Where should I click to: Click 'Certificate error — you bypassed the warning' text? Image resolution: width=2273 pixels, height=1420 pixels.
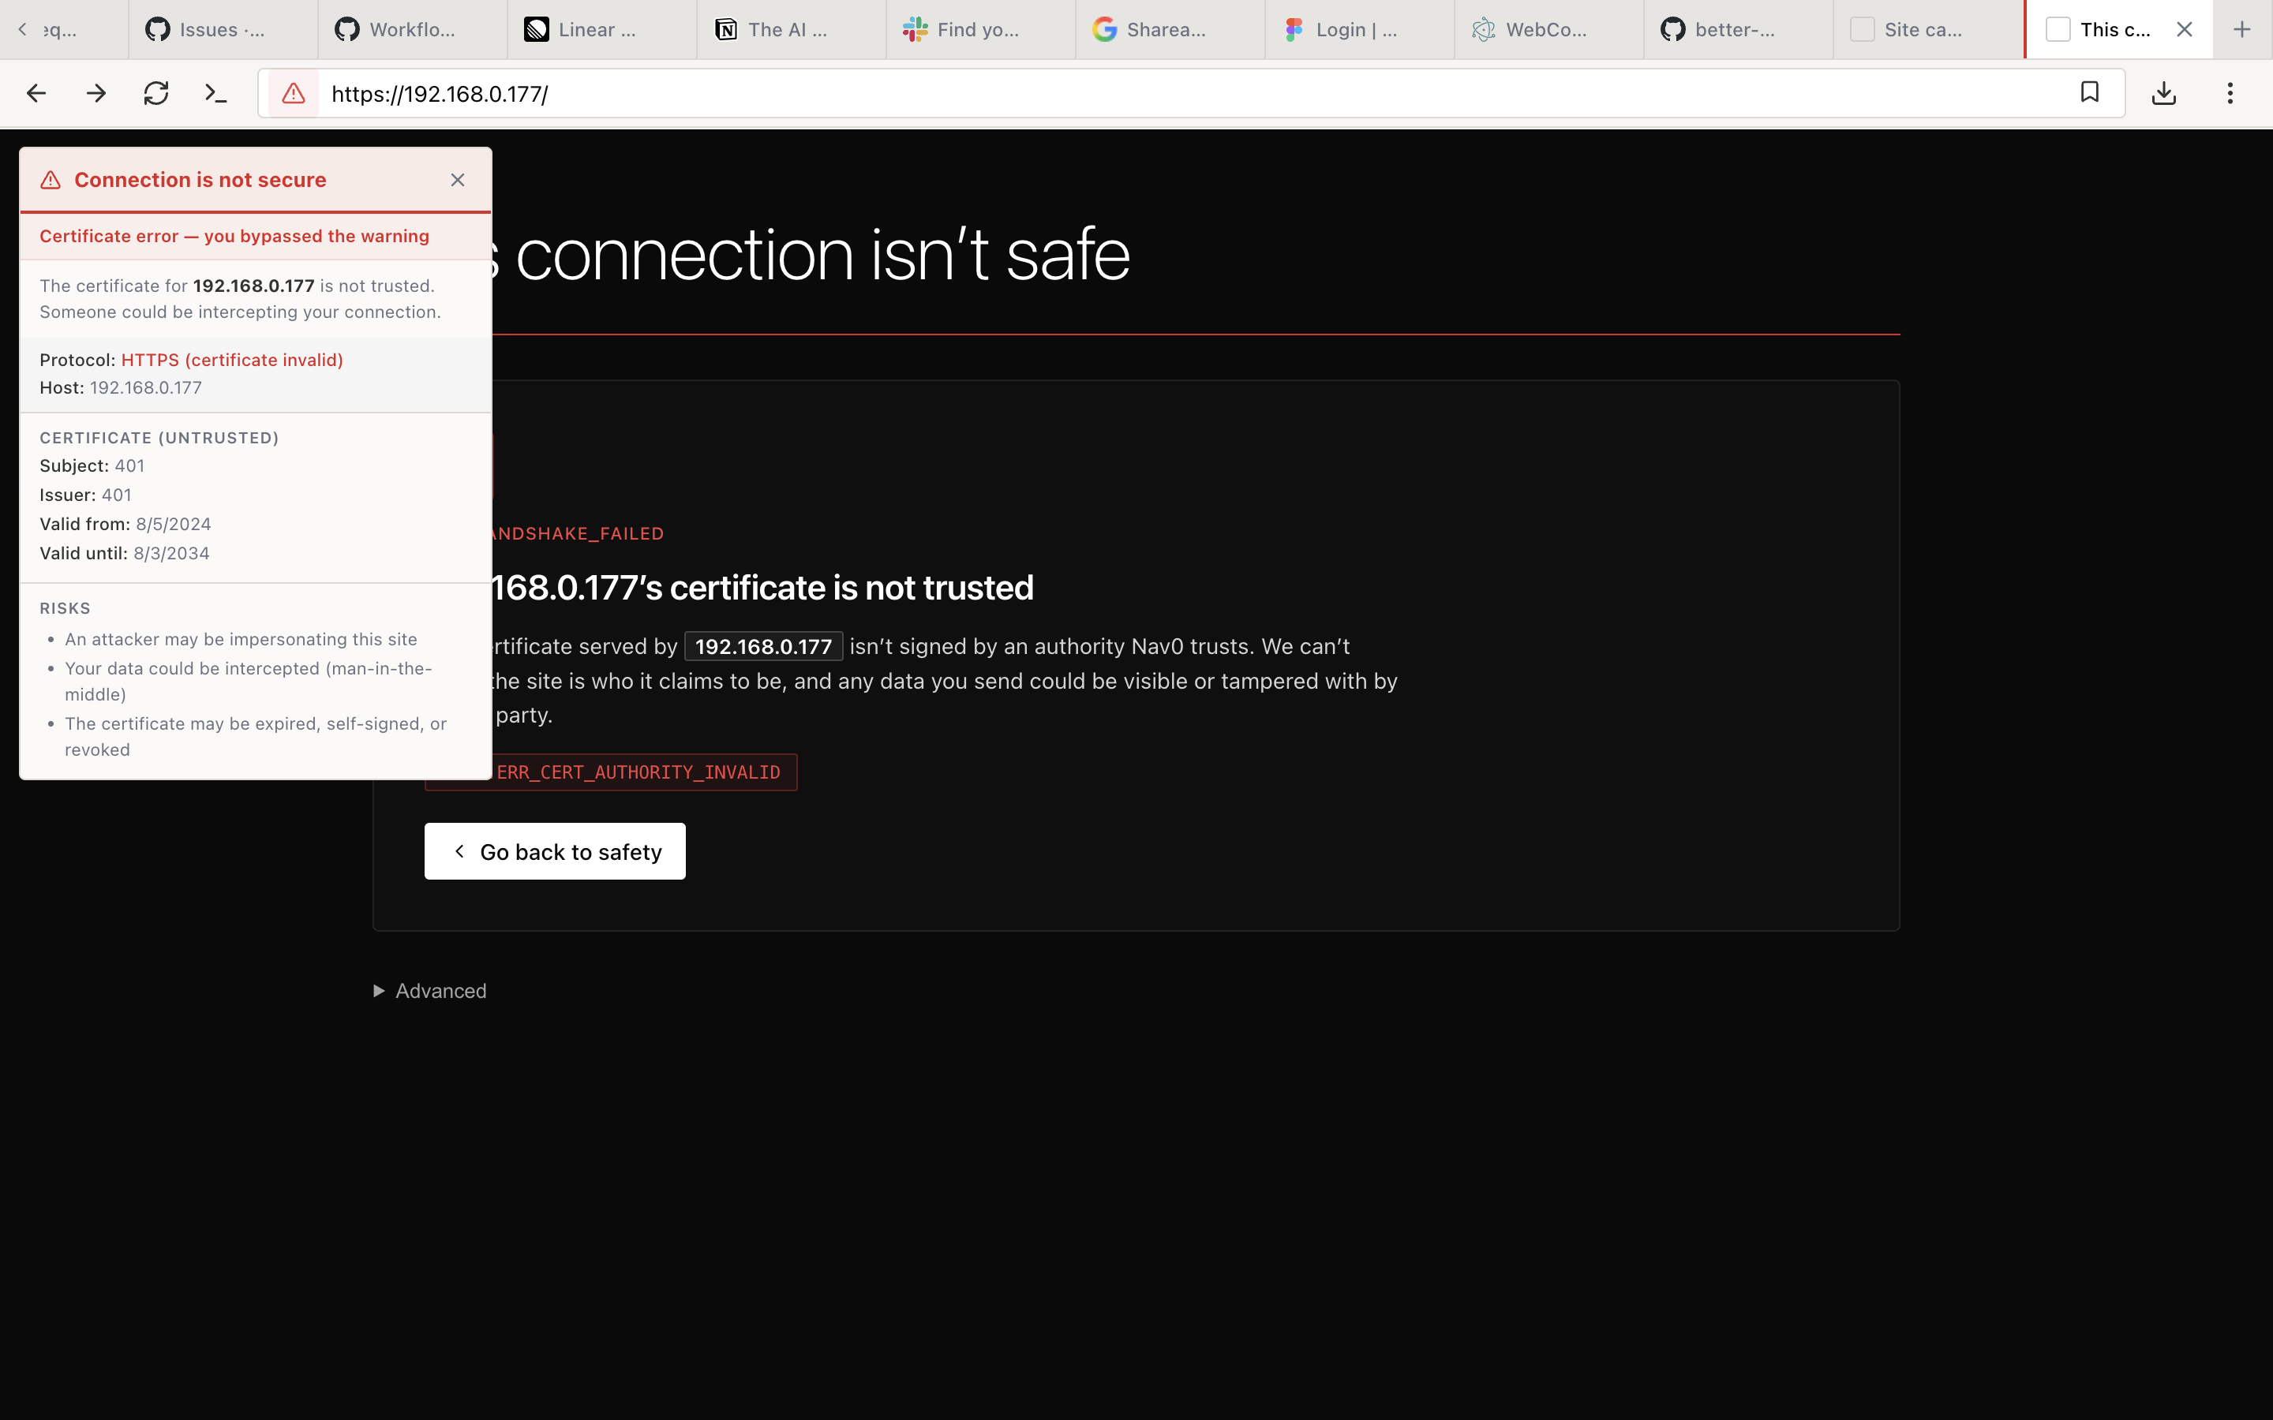click(234, 236)
